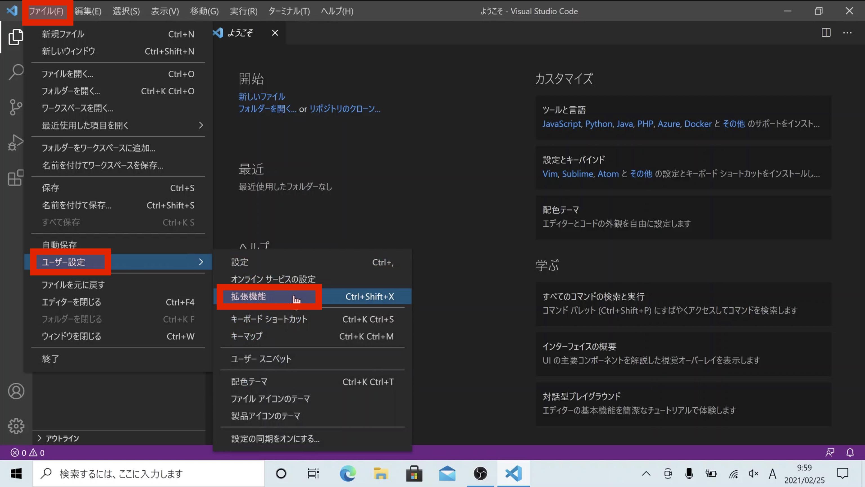865x487 pixels.
Task: Choose 終了 to exit
Action: (118, 359)
